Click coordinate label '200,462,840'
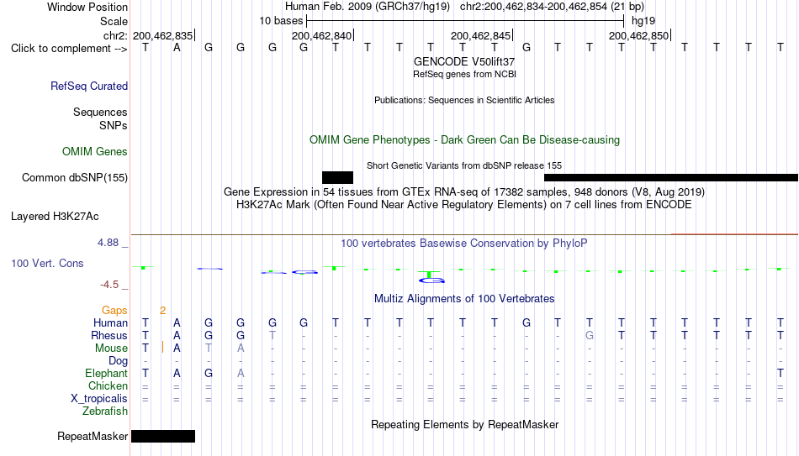Image resolution: width=799 pixels, height=456 pixels. (x=321, y=35)
